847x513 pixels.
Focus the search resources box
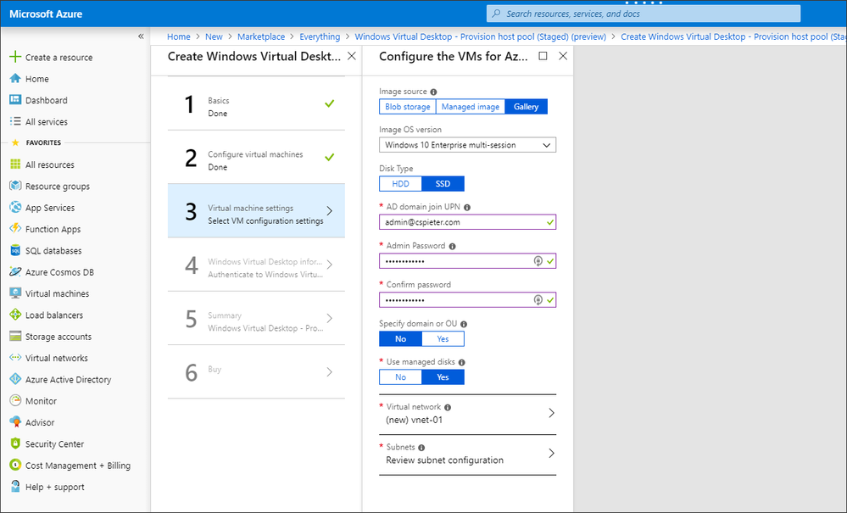point(644,14)
